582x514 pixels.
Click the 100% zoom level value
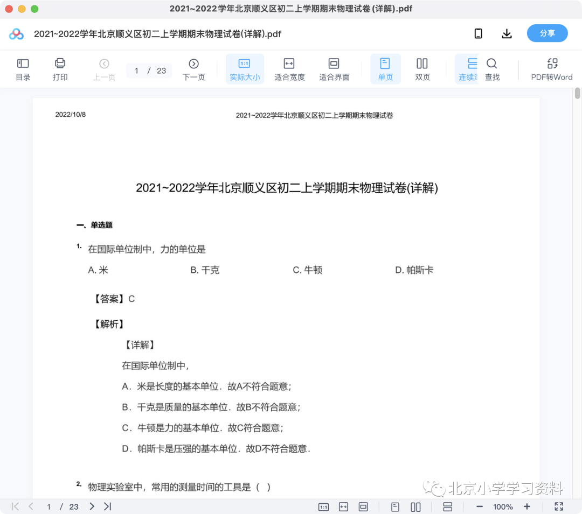pyautogui.click(x=503, y=507)
